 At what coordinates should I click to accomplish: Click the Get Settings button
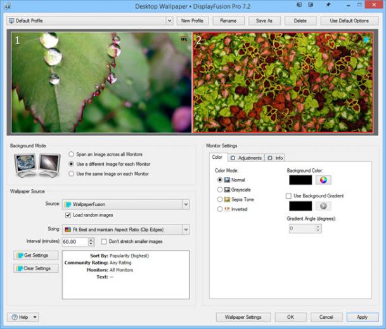[x=36, y=255]
